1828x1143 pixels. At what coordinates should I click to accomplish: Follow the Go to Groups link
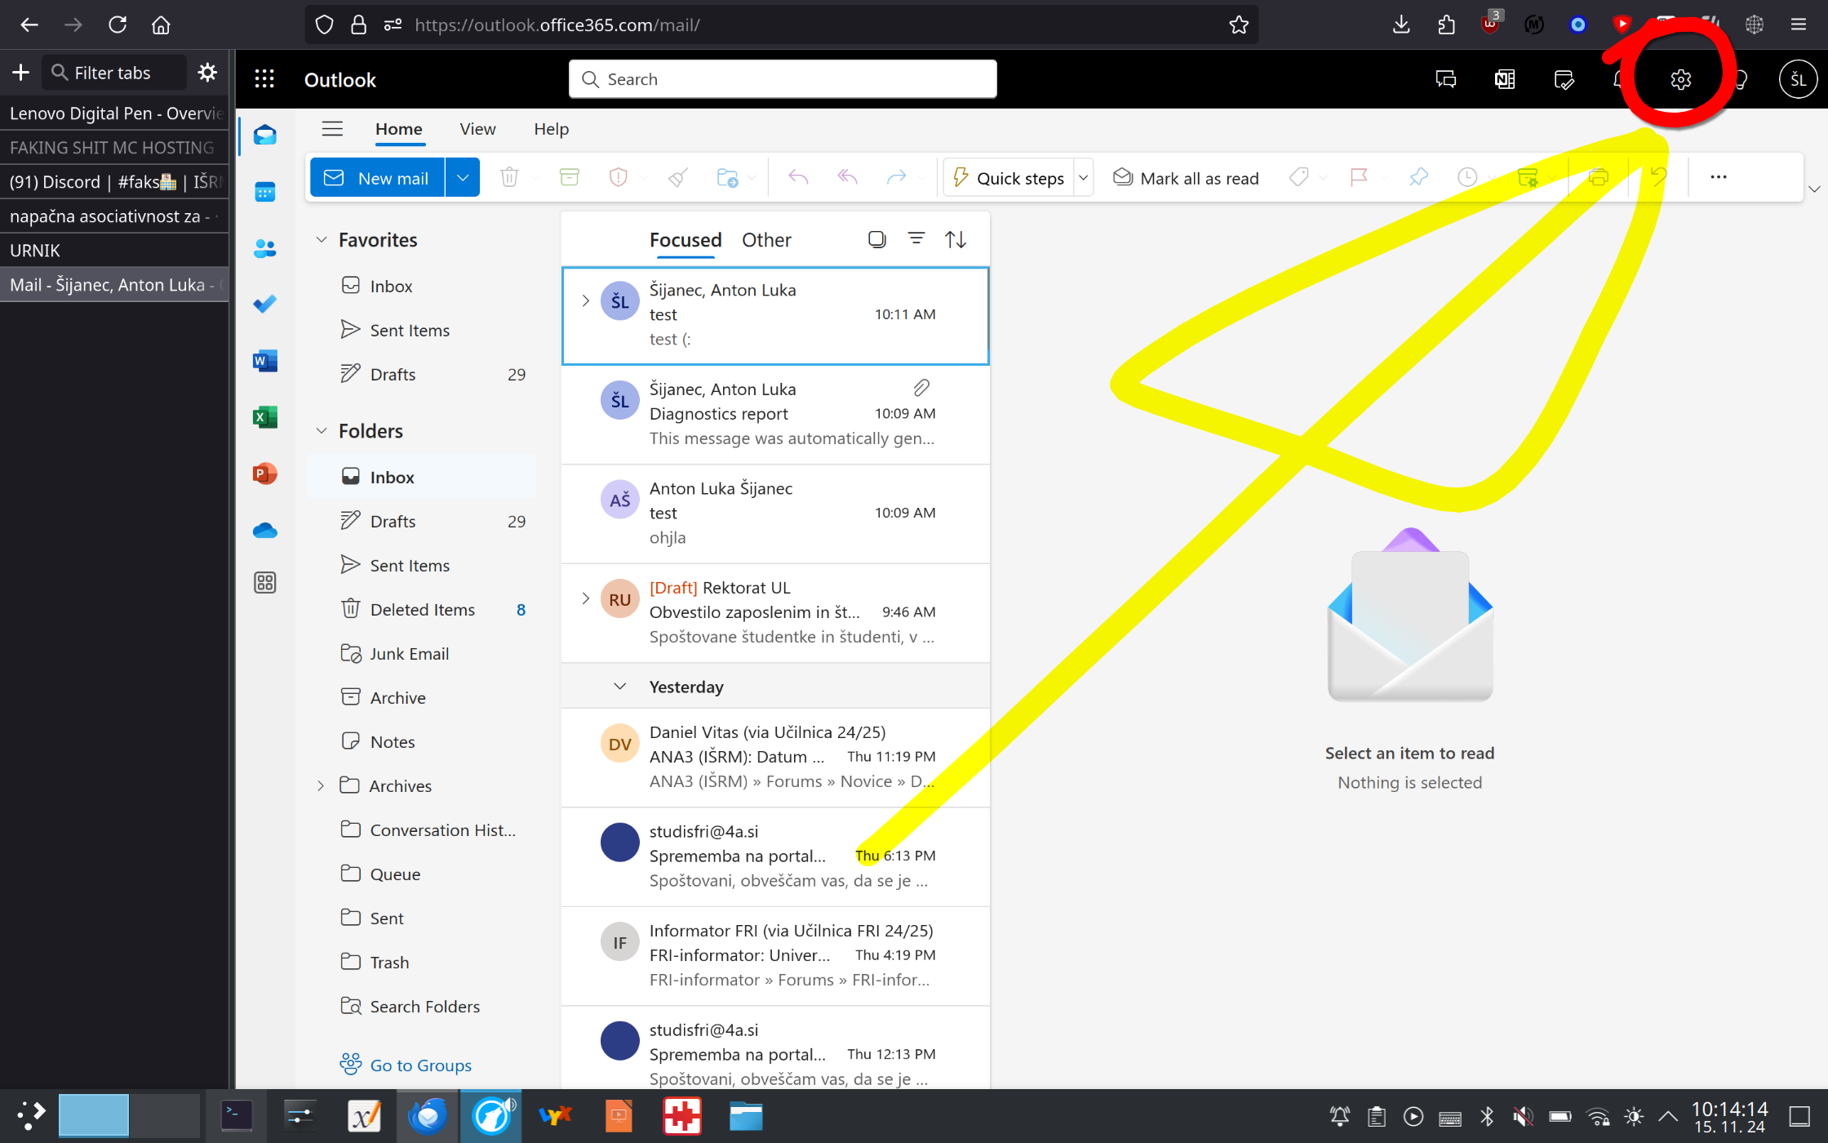[x=420, y=1065]
